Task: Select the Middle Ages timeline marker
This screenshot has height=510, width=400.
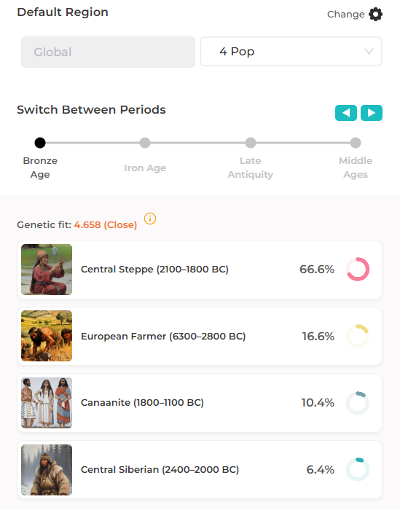Action: [x=356, y=143]
